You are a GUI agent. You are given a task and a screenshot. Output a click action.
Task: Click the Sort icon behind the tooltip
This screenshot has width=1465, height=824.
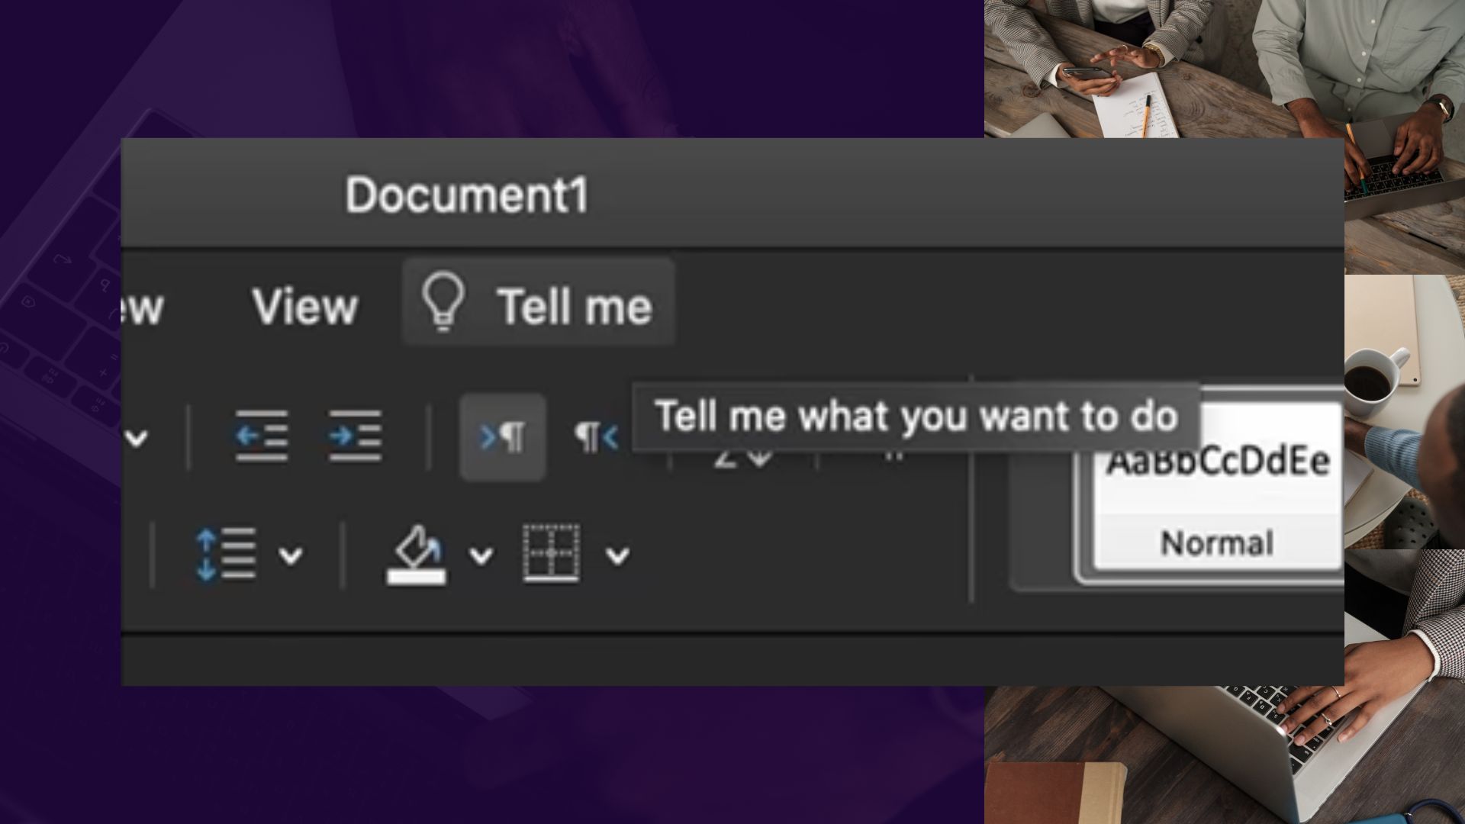click(742, 458)
